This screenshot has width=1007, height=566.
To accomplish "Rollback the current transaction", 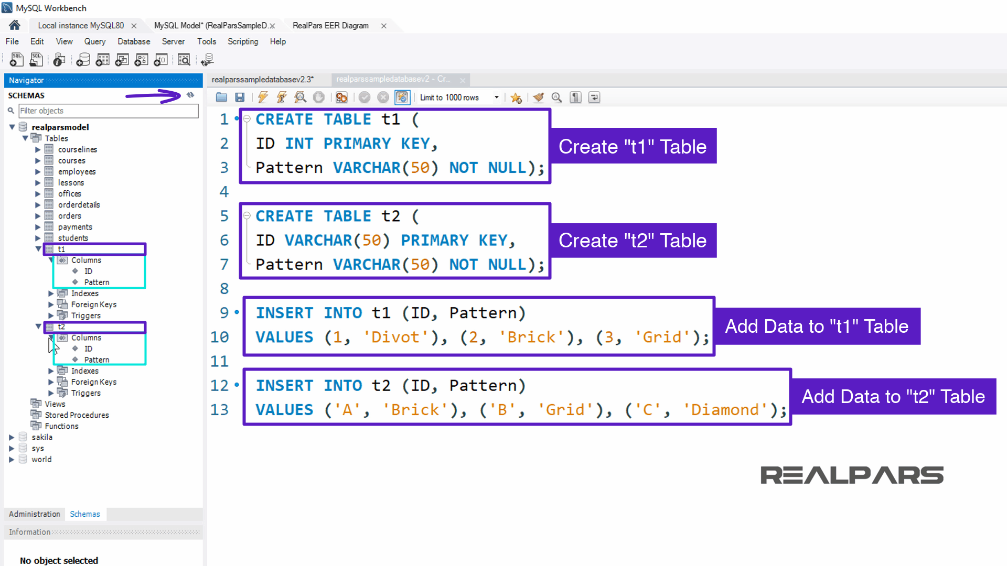I will (x=383, y=97).
